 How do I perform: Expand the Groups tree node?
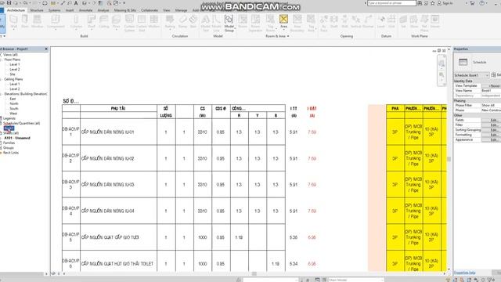point(2,148)
